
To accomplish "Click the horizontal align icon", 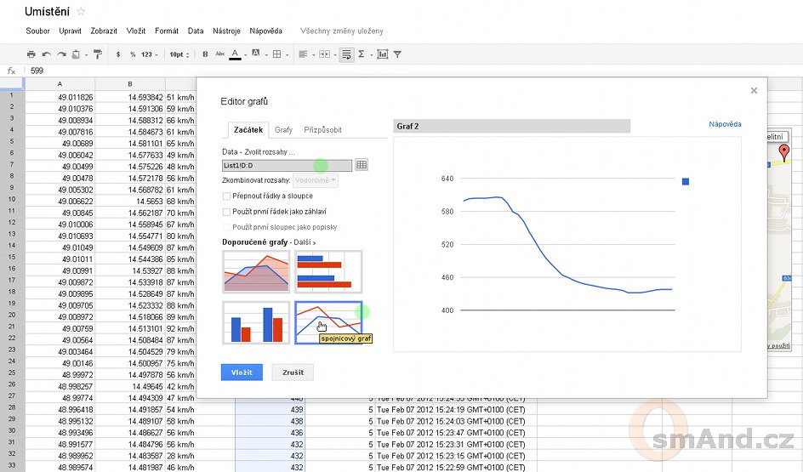I will pyautogui.click(x=303, y=54).
